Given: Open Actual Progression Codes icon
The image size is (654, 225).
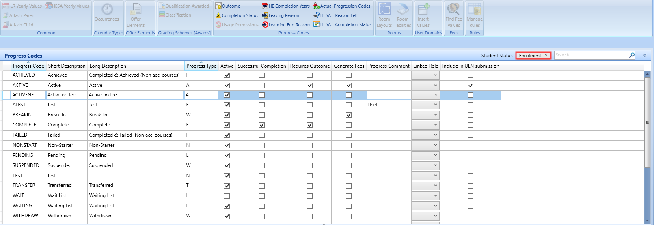Looking at the screenshot, I should coord(317,6).
